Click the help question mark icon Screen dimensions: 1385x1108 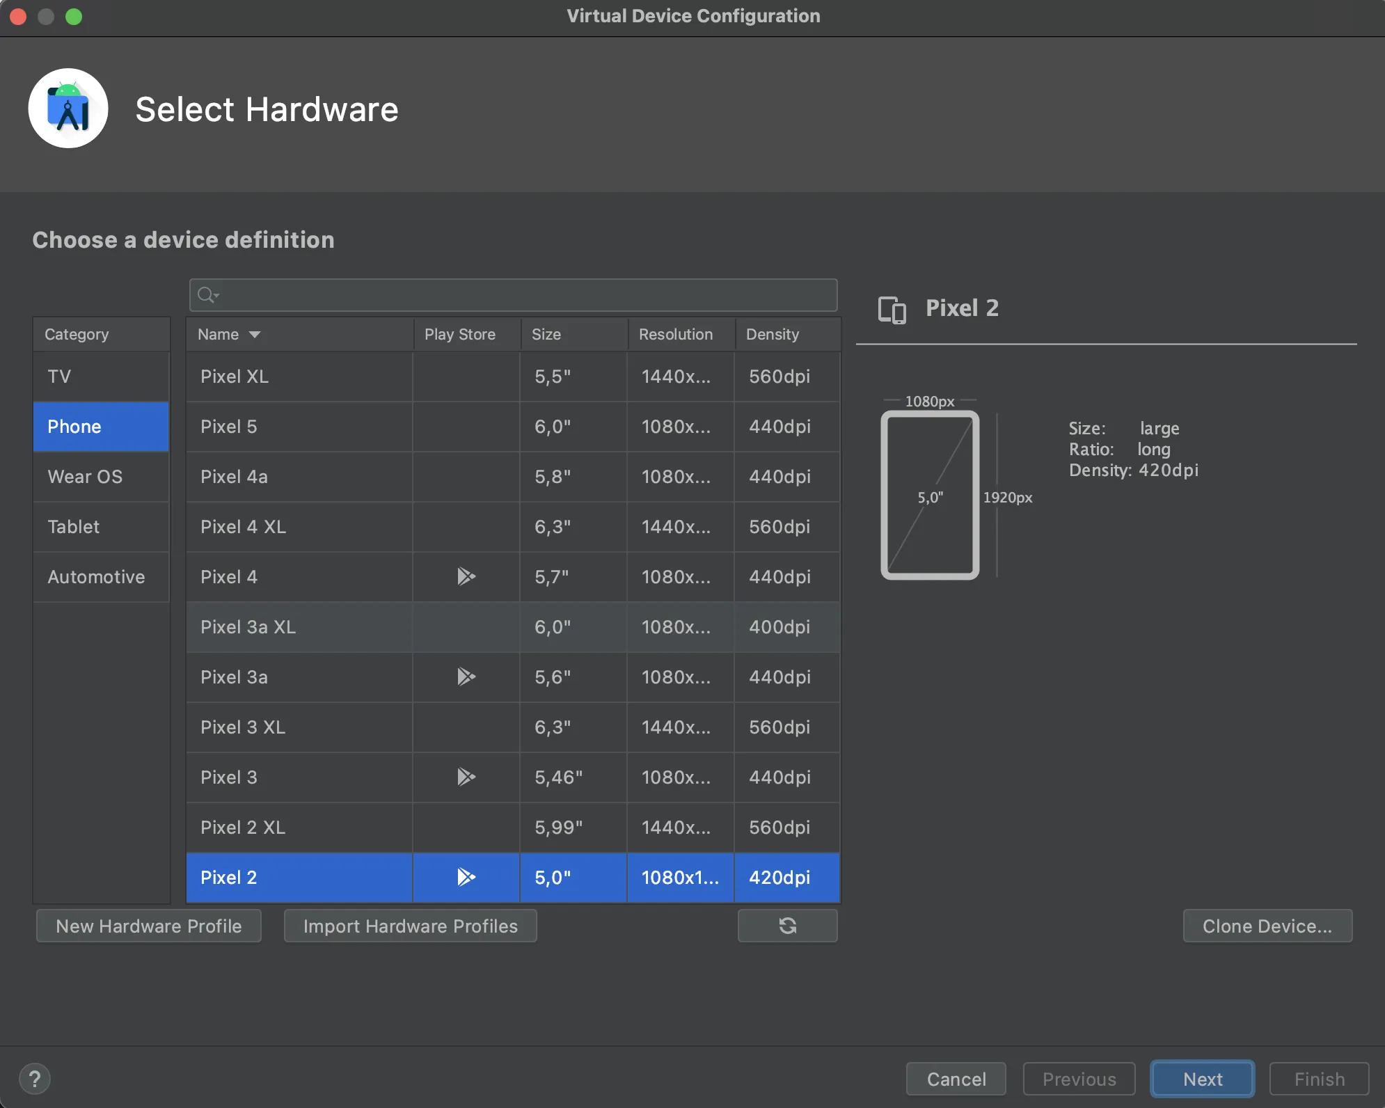[35, 1079]
